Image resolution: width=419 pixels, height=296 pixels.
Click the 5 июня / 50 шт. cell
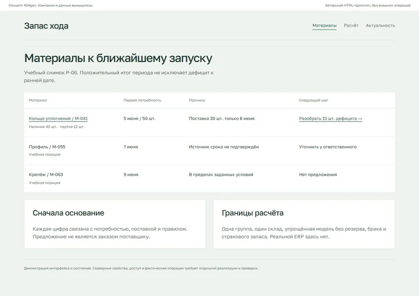[139, 118]
